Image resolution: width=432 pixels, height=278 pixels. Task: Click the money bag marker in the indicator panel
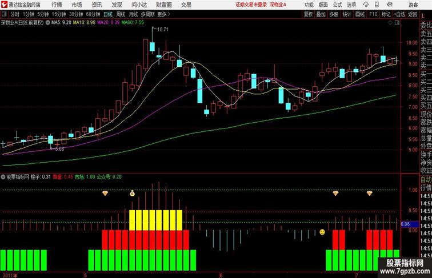(132, 193)
